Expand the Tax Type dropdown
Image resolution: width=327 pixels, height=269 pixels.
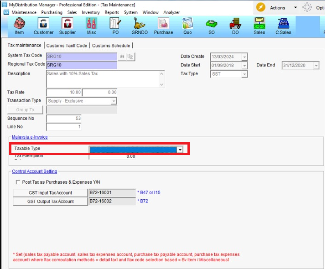(x=244, y=74)
